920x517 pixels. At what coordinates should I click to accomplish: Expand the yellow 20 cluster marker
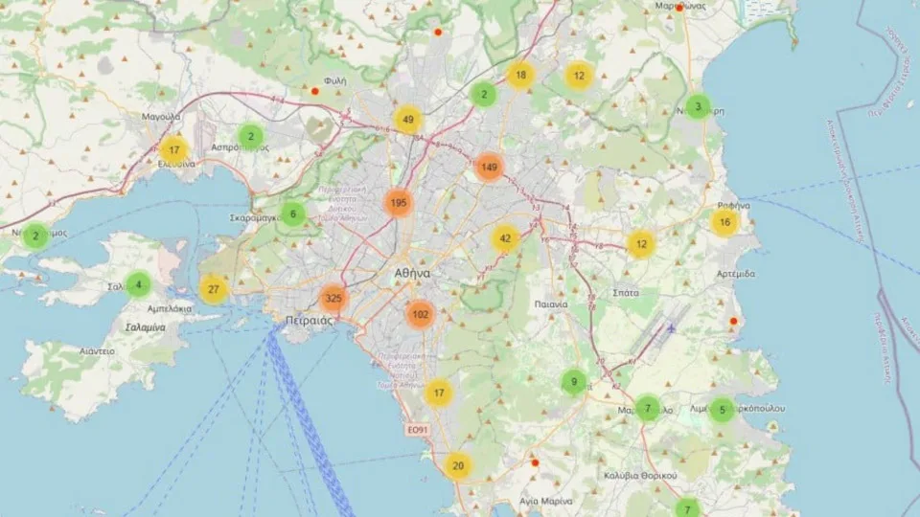pyautogui.click(x=458, y=466)
